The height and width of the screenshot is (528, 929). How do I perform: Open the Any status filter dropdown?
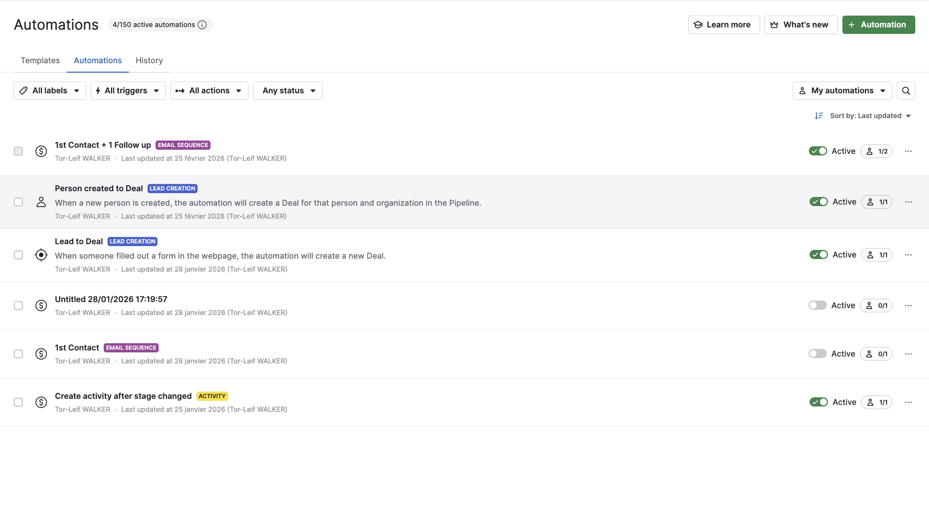[x=288, y=91]
